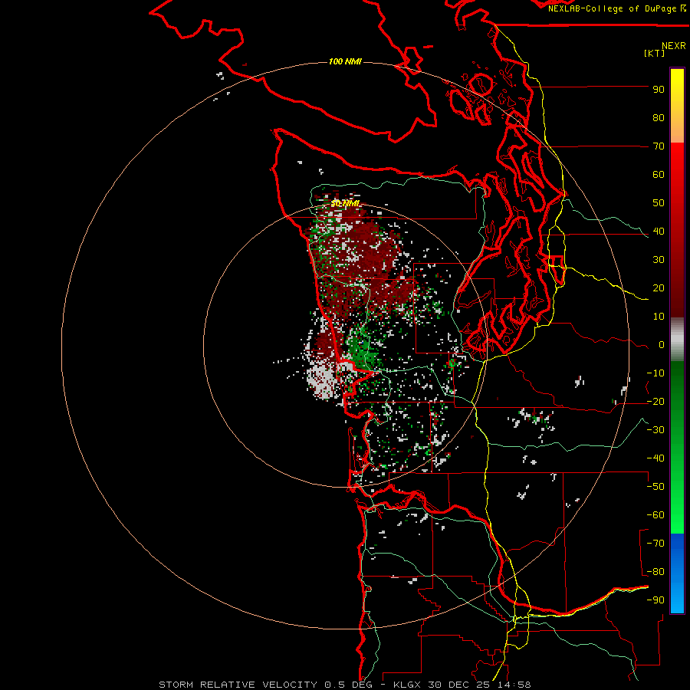Pick the green inbound segment of color bar

[677, 447]
